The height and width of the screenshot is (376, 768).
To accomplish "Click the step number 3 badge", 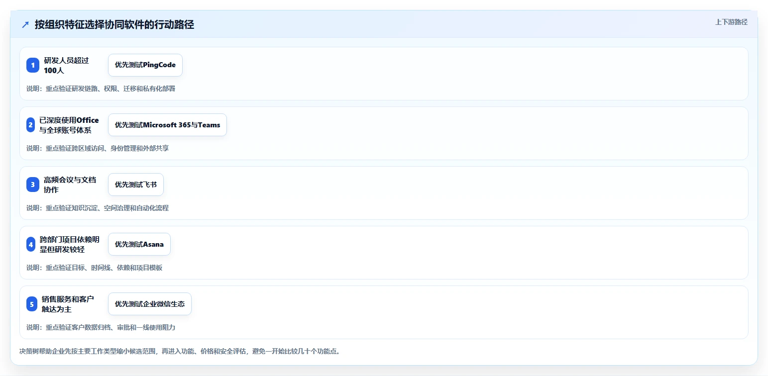I will coord(33,185).
